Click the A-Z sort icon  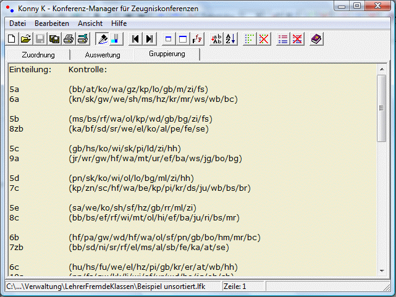pyautogui.click(x=230, y=39)
